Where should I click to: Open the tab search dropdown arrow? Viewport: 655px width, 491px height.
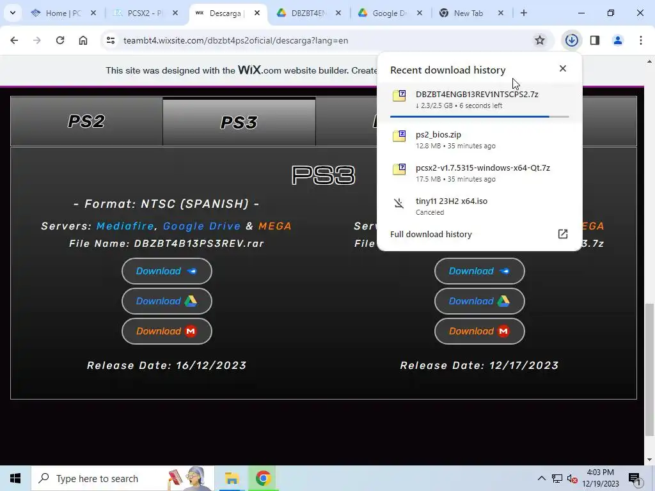(13, 13)
